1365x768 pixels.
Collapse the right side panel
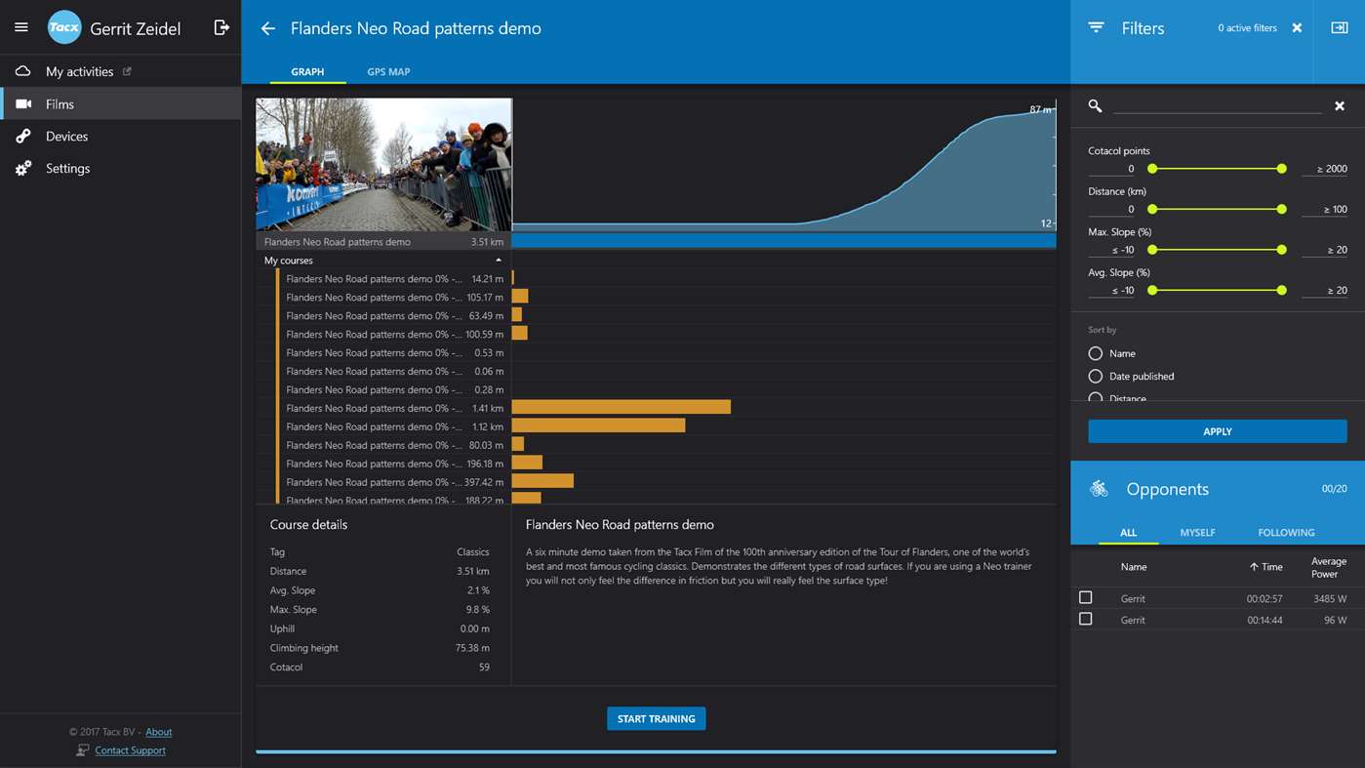tap(1340, 28)
